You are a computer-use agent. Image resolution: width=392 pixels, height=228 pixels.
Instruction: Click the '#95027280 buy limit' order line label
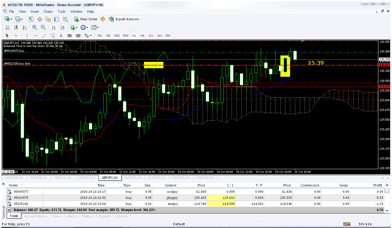(x=17, y=63)
